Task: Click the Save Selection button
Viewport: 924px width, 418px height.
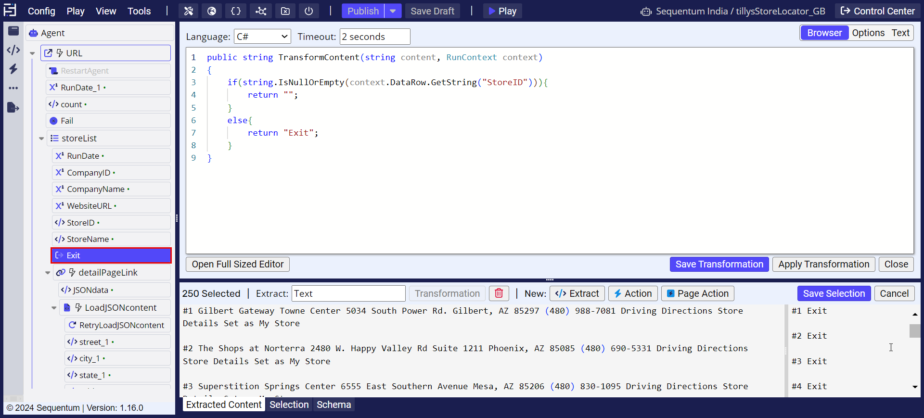Action: pos(834,293)
